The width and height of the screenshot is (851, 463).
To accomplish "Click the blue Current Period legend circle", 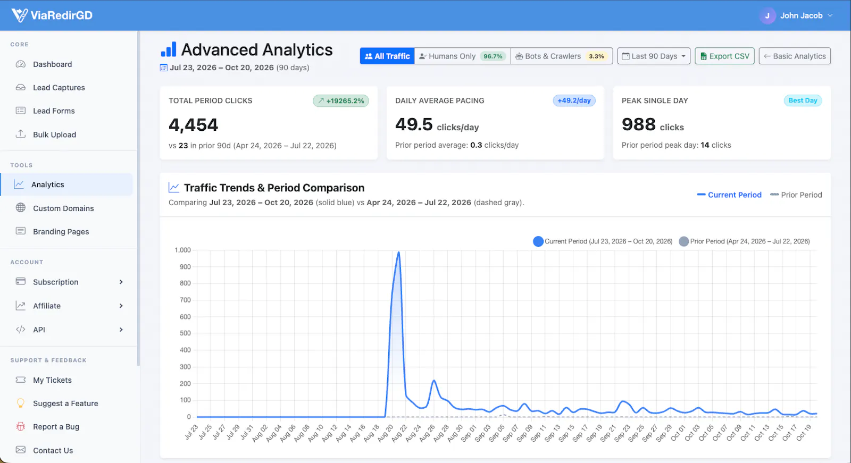I will point(538,241).
